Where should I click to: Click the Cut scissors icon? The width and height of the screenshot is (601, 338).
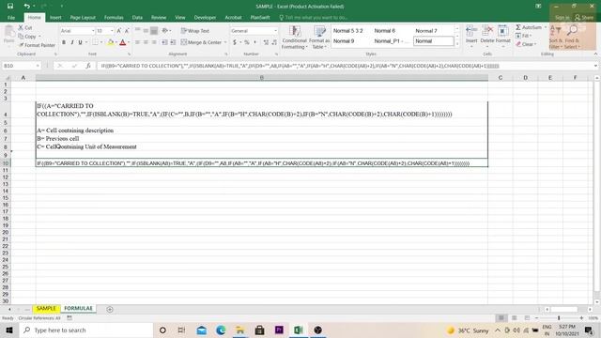click(21, 27)
